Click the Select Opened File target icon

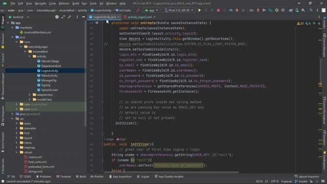(57, 17)
